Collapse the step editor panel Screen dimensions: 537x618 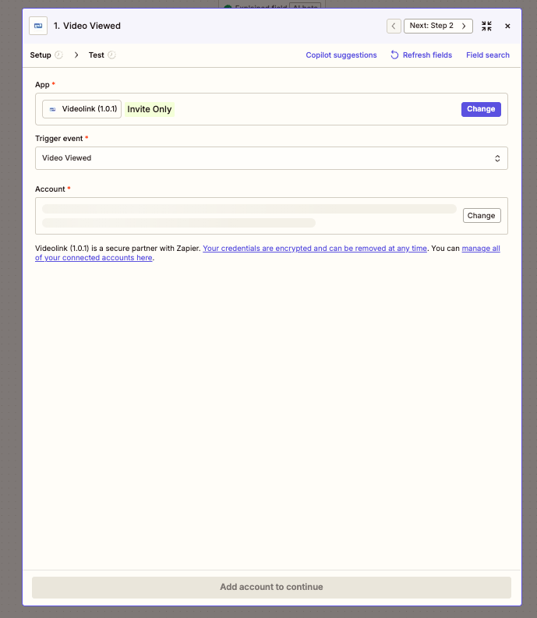(x=486, y=26)
